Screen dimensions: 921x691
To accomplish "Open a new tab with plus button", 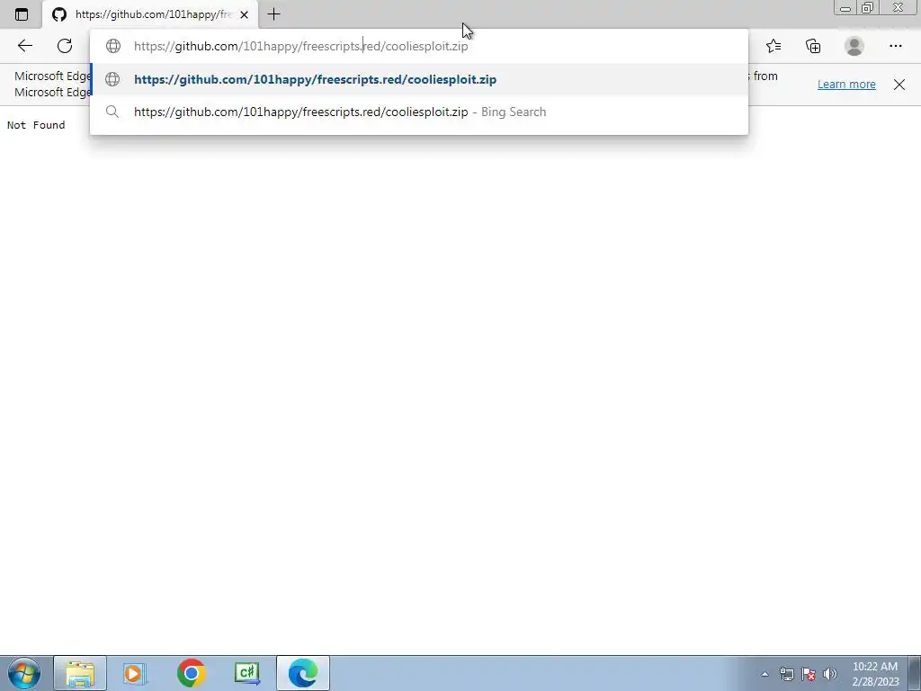I will 273,14.
